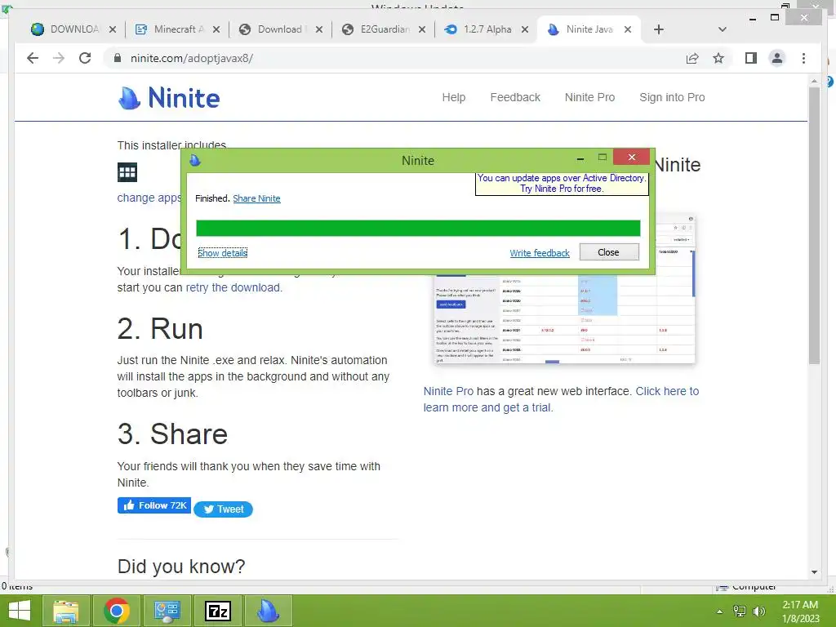This screenshot has width=836, height=627.
Task: Click the Ninite Pro link below screenshot
Action: point(448,391)
